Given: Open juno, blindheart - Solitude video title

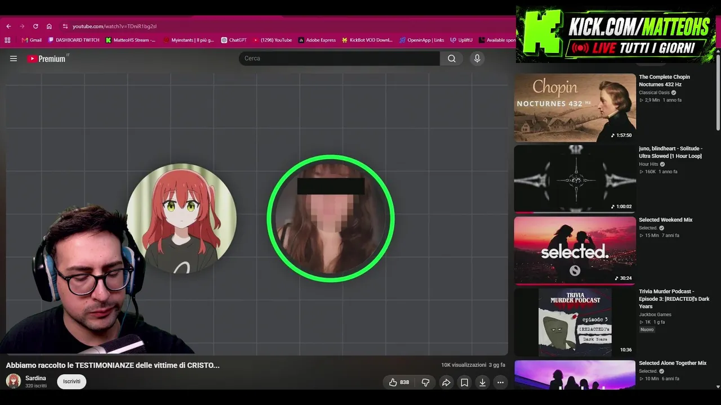Looking at the screenshot, I should pyautogui.click(x=670, y=152).
